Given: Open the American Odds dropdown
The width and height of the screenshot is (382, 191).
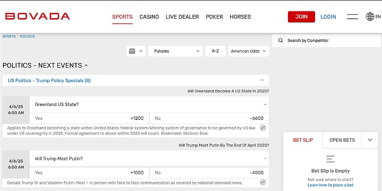Looking at the screenshot, I should point(248,51).
